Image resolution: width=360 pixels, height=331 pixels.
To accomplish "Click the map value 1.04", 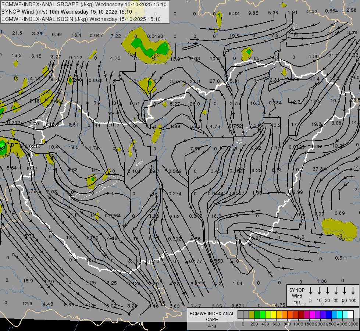I will [238, 284].
